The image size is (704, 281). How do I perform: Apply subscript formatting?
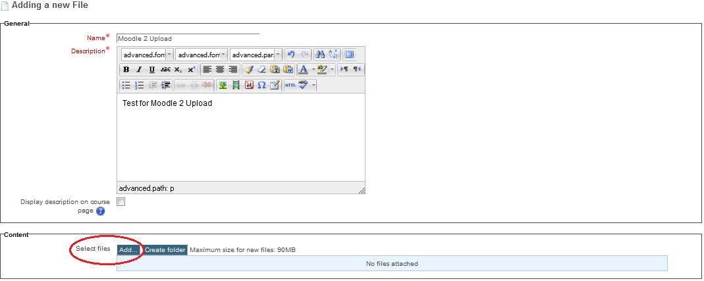(178, 70)
